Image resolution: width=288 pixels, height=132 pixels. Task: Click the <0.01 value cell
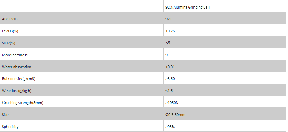170,67
